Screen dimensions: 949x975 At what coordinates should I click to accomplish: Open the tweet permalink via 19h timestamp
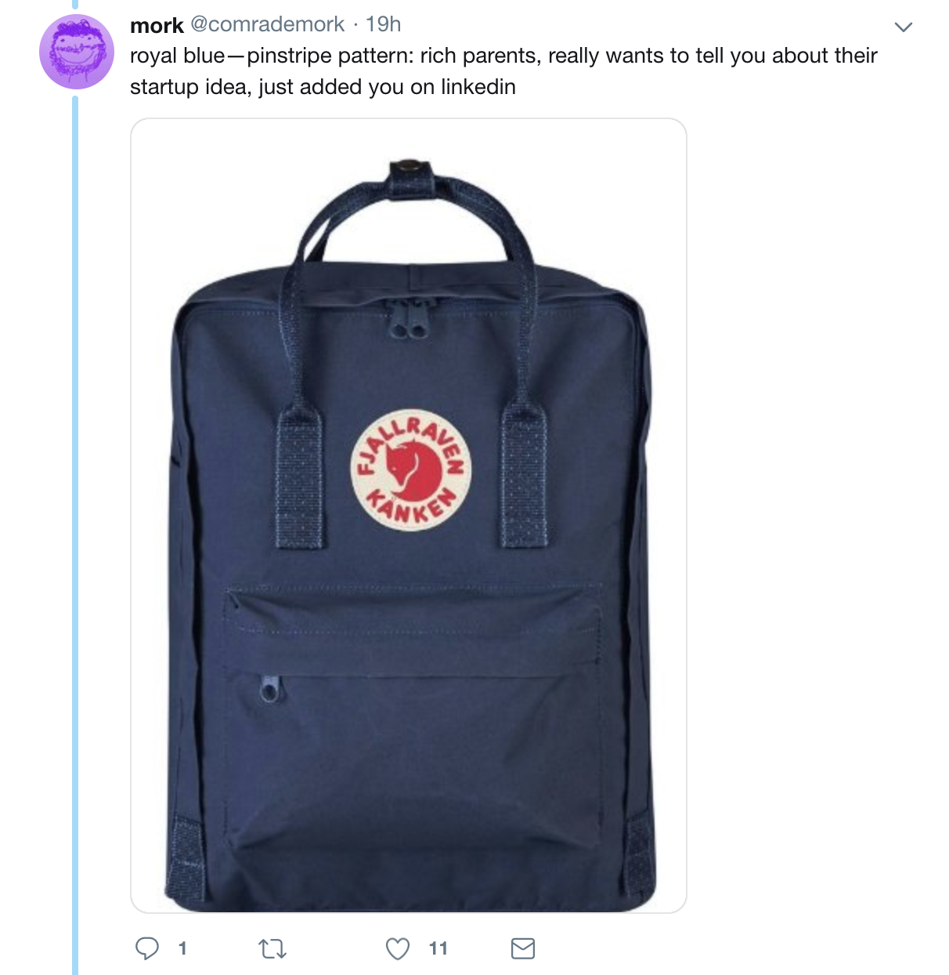(383, 24)
